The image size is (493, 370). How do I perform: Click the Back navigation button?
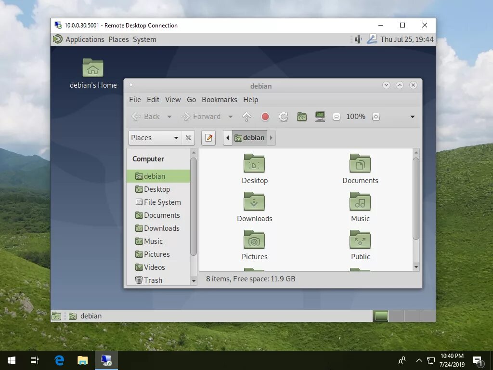pyautogui.click(x=145, y=117)
